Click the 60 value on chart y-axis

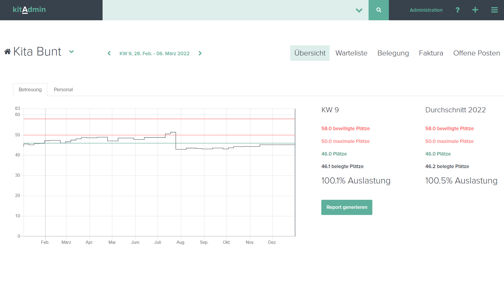click(x=18, y=115)
